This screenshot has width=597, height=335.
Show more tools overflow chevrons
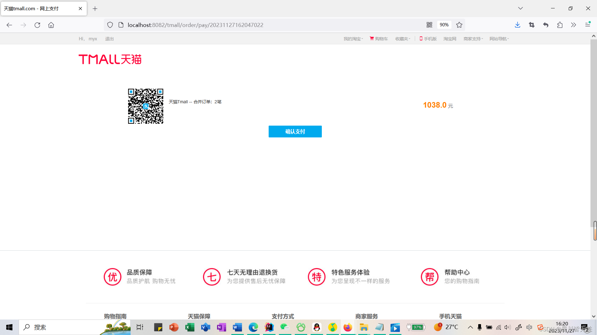click(x=574, y=25)
